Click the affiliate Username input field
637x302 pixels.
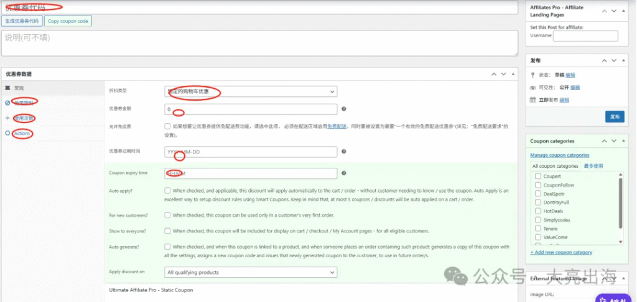click(x=585, y=36)
